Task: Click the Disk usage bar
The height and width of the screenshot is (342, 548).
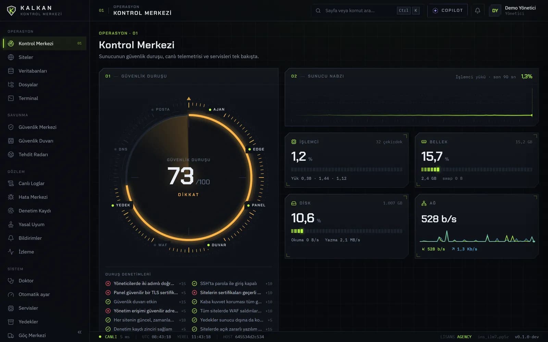Action: pos(347,231)
